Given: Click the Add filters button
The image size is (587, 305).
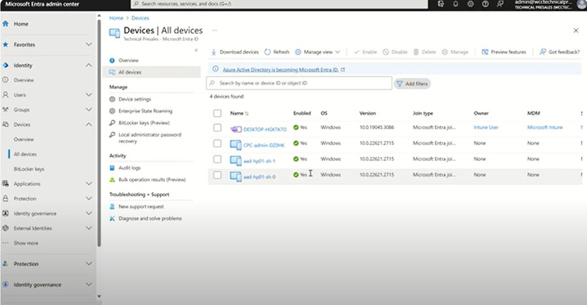Looking at the screenshot, I should [x=412, y=84].
